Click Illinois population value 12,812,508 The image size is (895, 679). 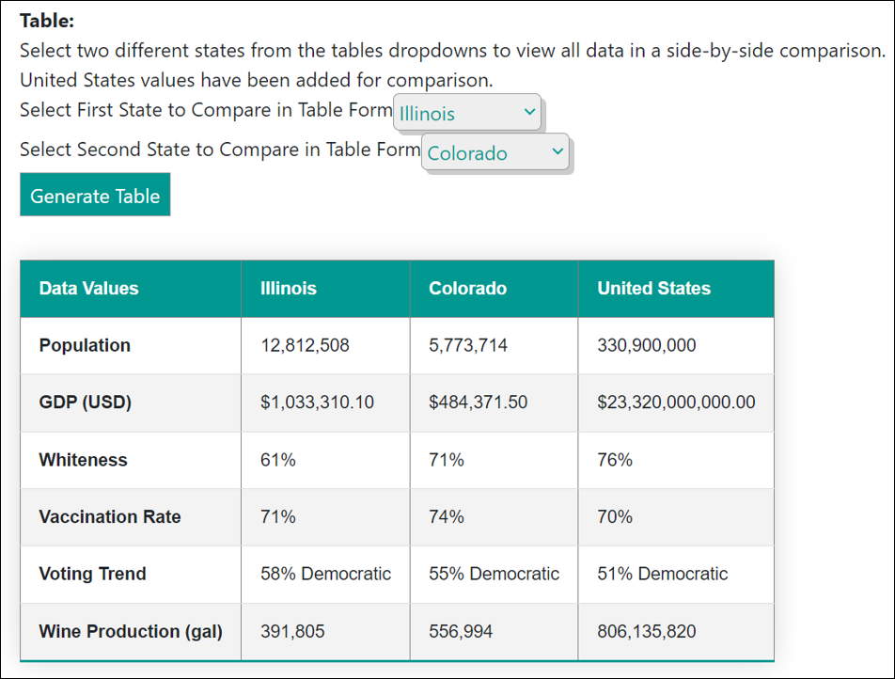click(305, 345)
